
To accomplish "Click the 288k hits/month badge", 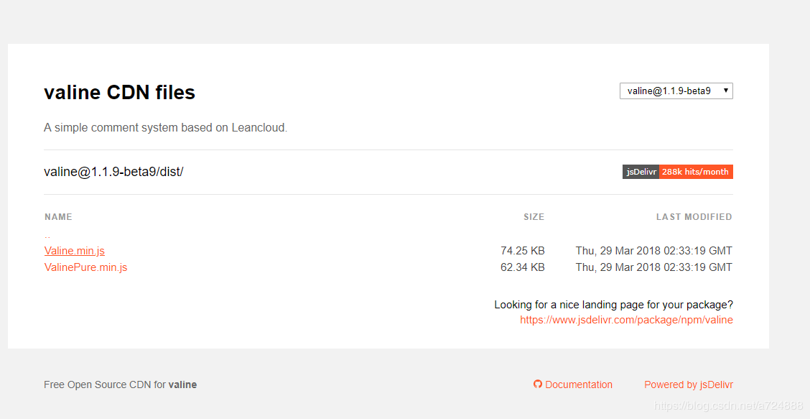I will pos(695,172).
